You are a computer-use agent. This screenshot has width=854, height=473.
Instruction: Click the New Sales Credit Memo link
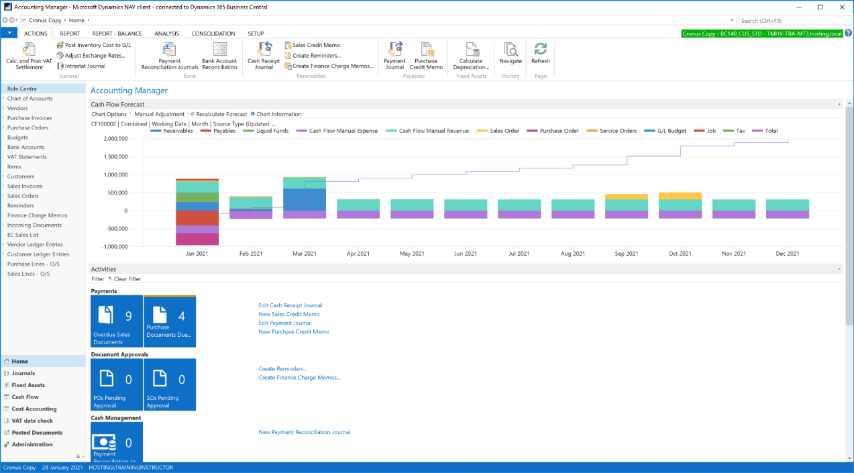coord(289,314)
